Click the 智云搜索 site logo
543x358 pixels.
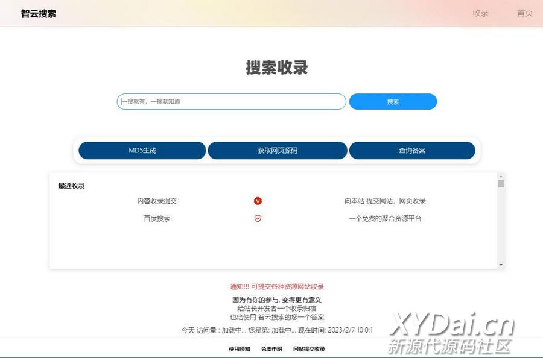pos(39,13)
